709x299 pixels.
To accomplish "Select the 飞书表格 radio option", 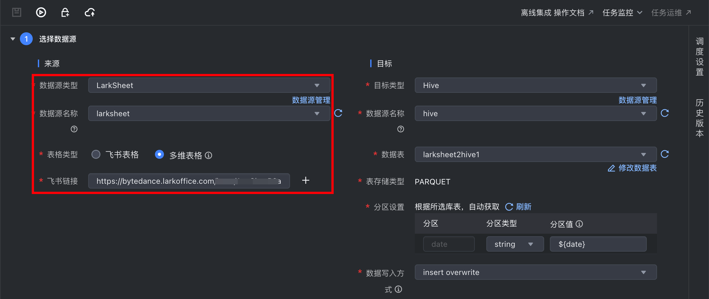I will click(x=96, y=155).
